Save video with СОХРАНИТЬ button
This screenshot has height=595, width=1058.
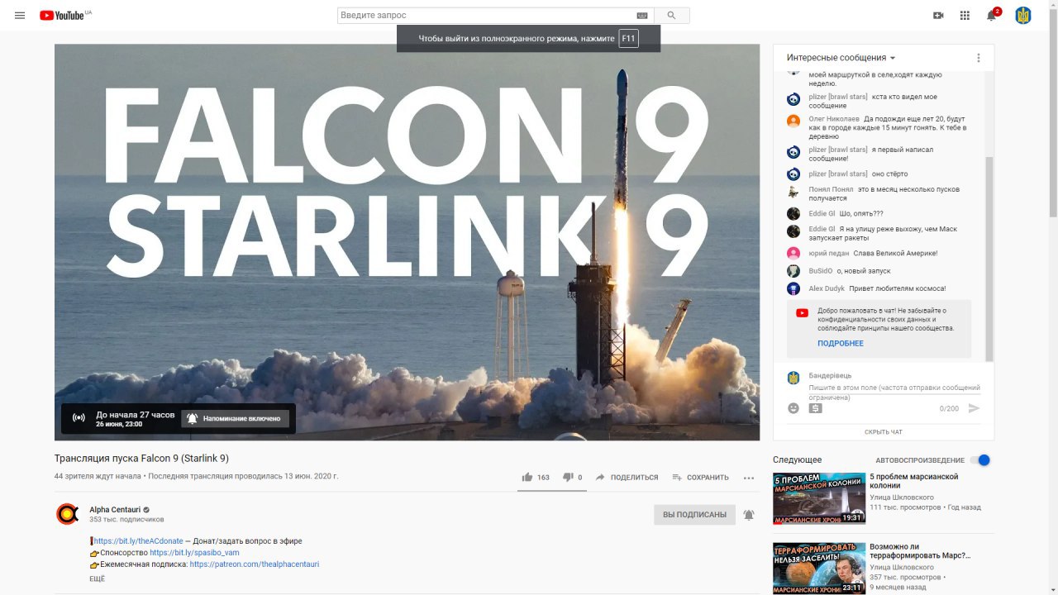tap(700, 477)
